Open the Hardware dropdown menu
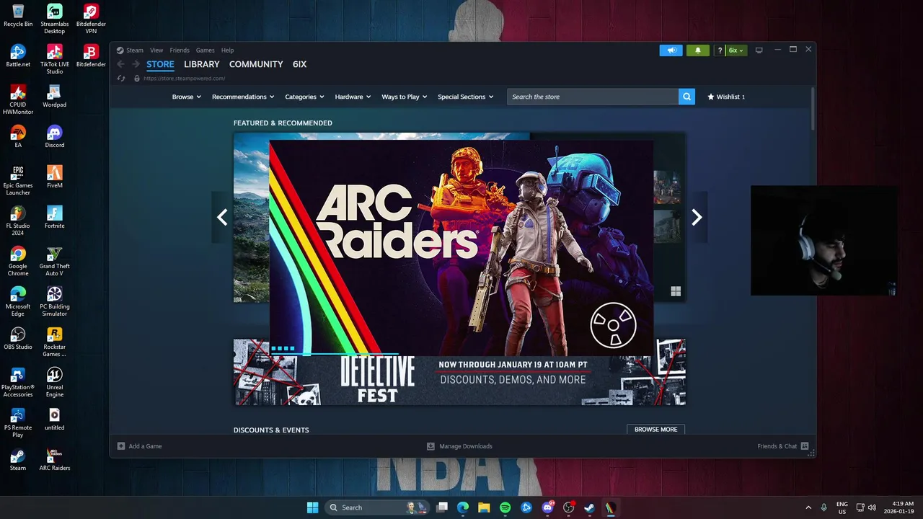This screenshot has height=519, width=923. tap(353, 97)
